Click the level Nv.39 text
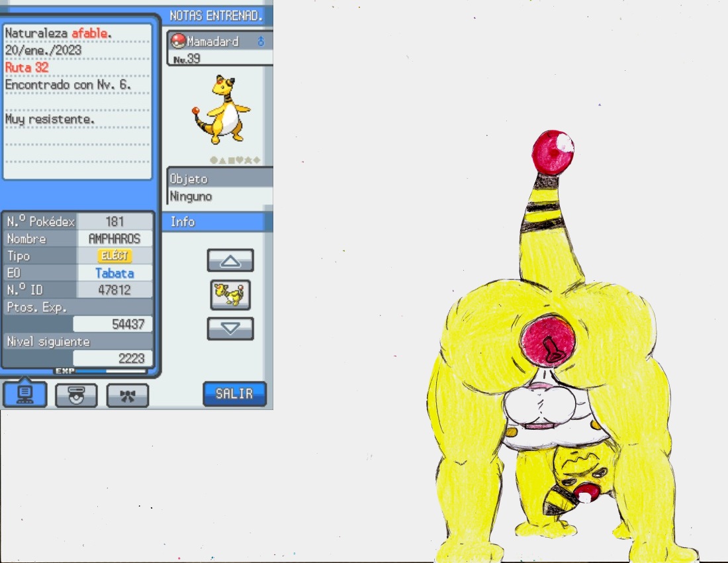 tap(187, 58)
